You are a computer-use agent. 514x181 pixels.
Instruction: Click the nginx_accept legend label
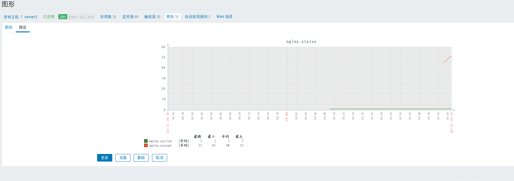(x=161, y=145)
